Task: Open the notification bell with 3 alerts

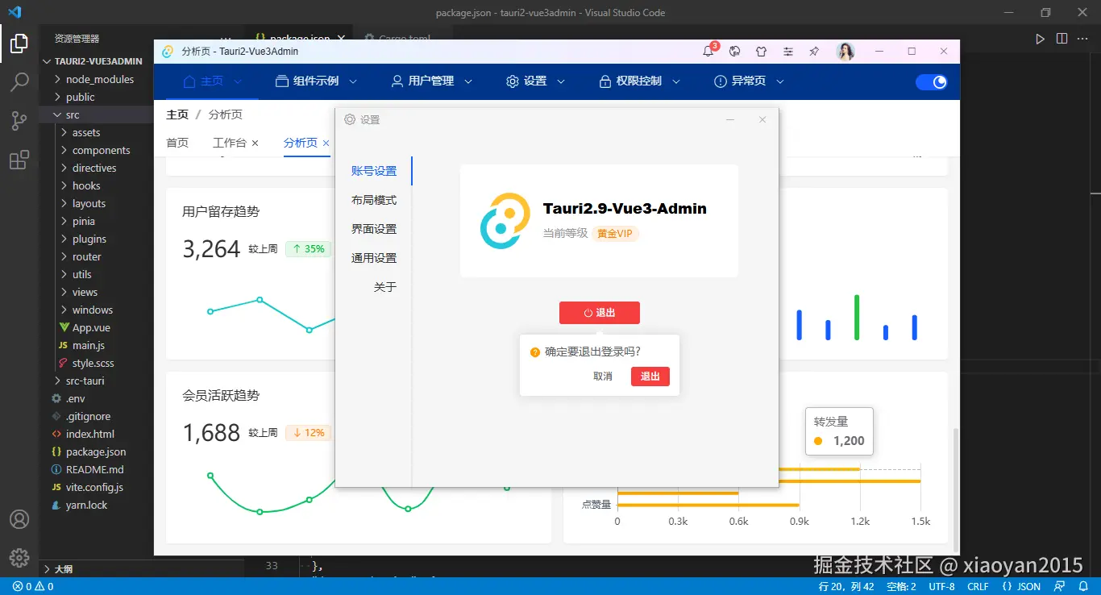Action: point(708,51)
